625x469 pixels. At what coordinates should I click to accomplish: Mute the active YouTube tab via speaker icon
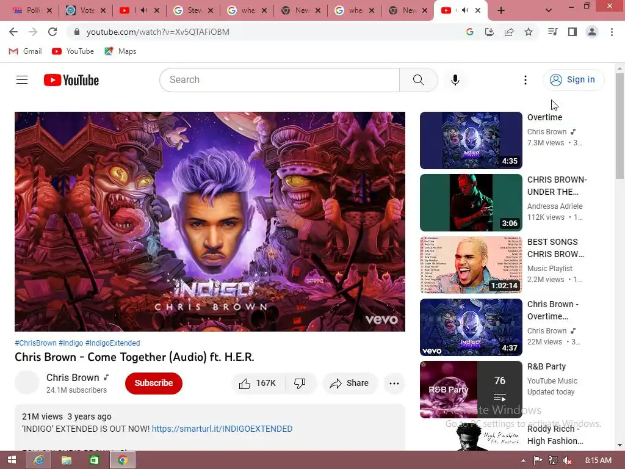point(464,10)
